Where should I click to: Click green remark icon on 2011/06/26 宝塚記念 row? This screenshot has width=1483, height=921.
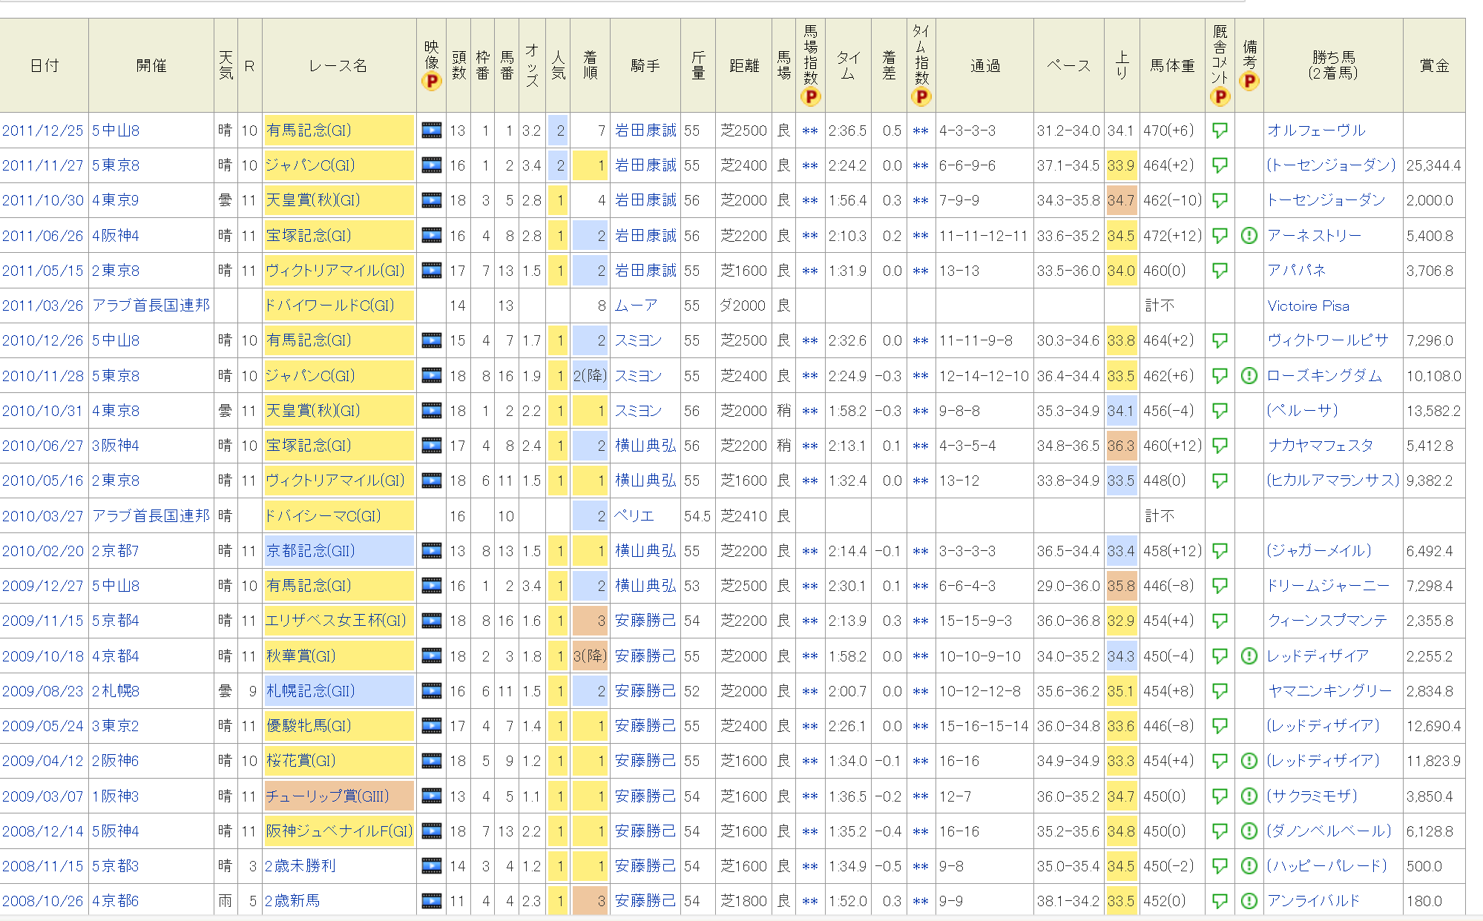click(1249, 236)
